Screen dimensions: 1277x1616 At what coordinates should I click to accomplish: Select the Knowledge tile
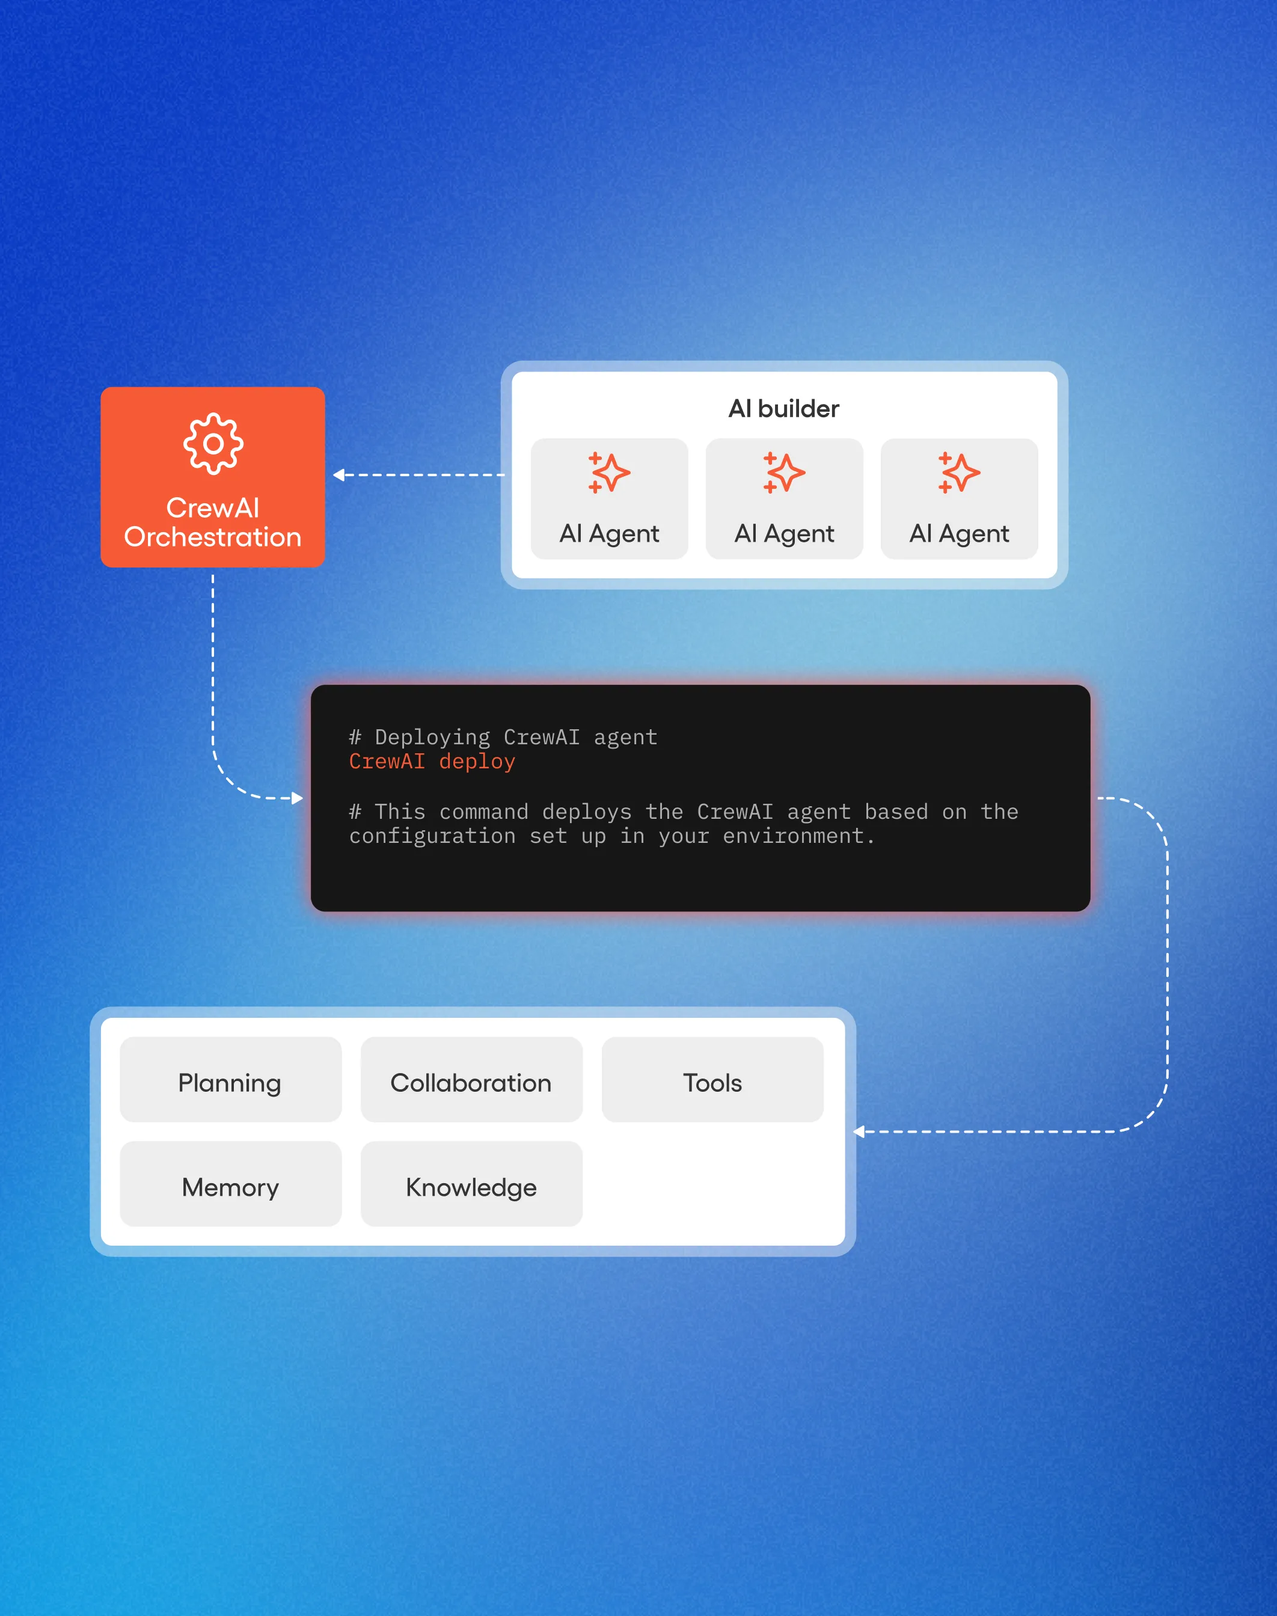tap(471, 1183)
